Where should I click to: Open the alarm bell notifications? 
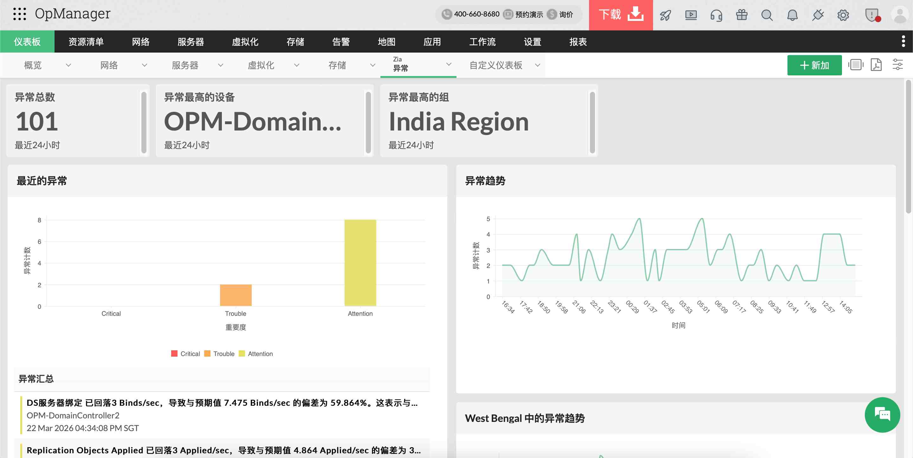pyautogui.click(x=792, y=15)
